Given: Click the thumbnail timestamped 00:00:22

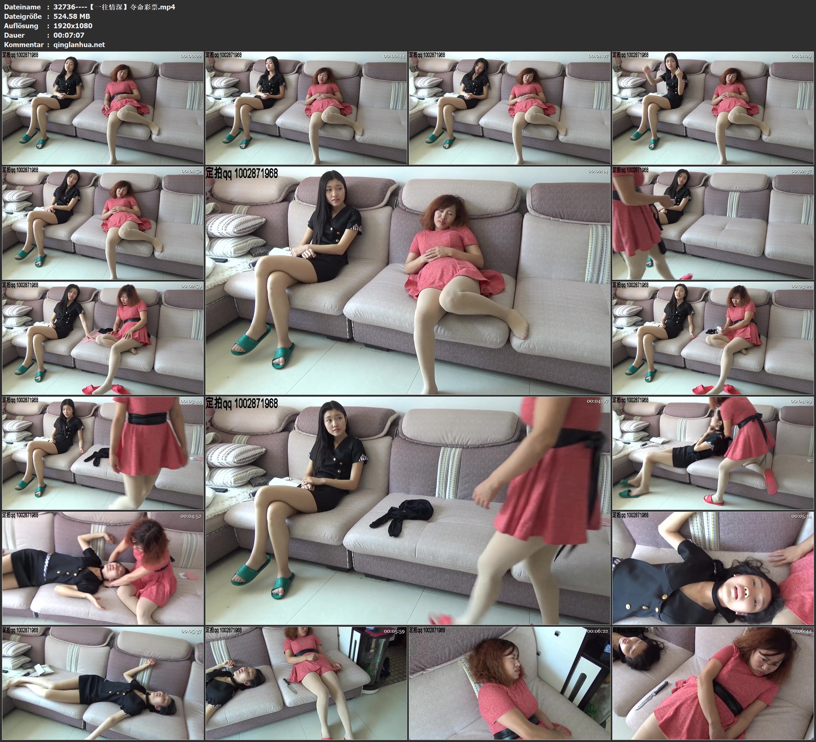Looking at the screenshot, I should pos(103,108).
